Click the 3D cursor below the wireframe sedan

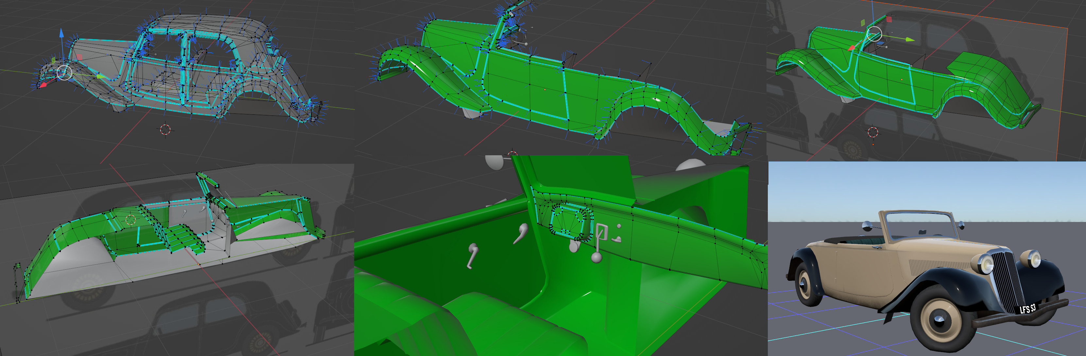(x=165, y=129)
